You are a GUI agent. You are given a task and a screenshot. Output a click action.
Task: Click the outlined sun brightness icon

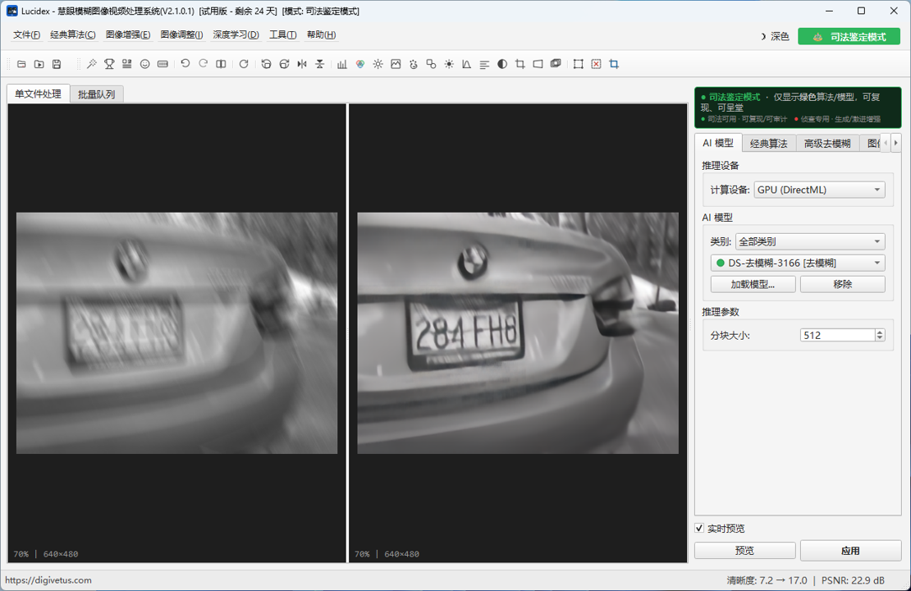[x=378, y=64]
